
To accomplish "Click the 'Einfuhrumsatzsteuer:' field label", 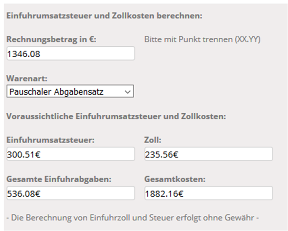I will [x=51, y=140].
